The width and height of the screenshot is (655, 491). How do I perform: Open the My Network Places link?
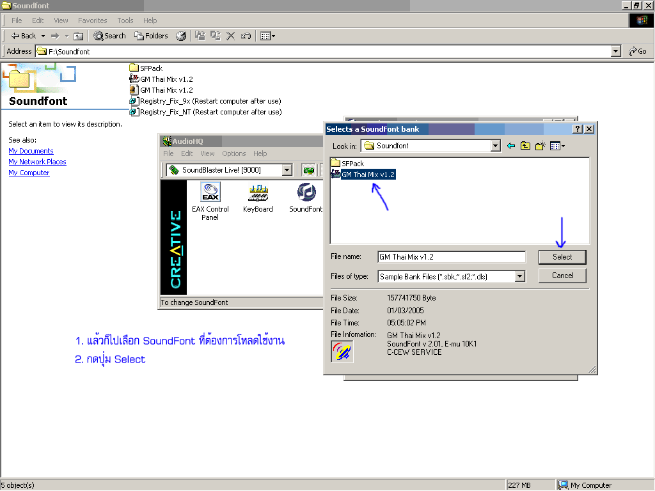pos(37,162)
